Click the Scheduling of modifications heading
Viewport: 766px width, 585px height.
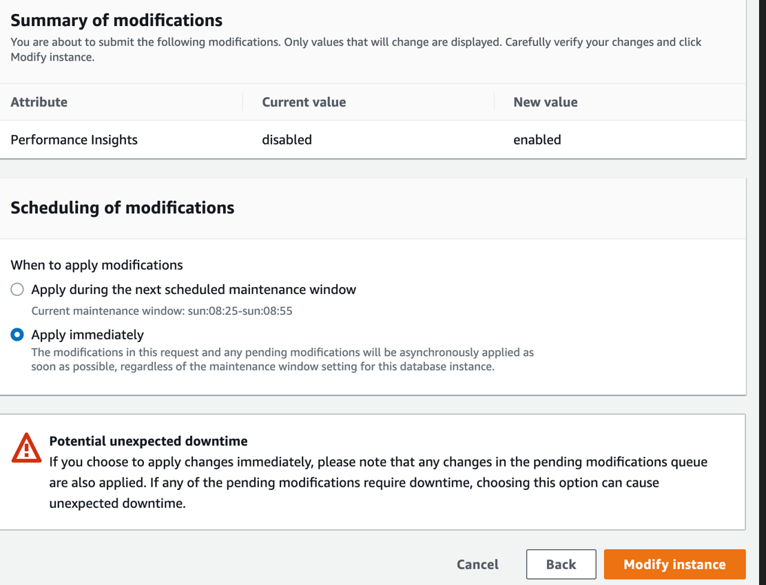pyautogui.click(x=123, y=208)
